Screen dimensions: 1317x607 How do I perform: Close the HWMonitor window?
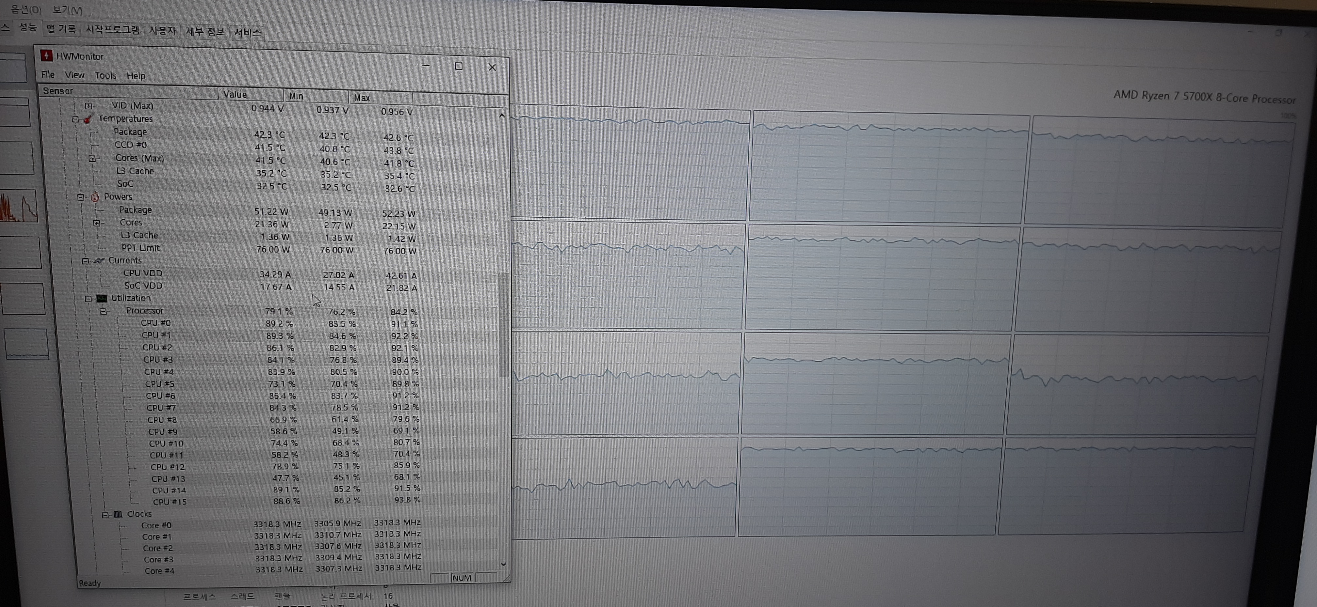click(x=492, y=68)
